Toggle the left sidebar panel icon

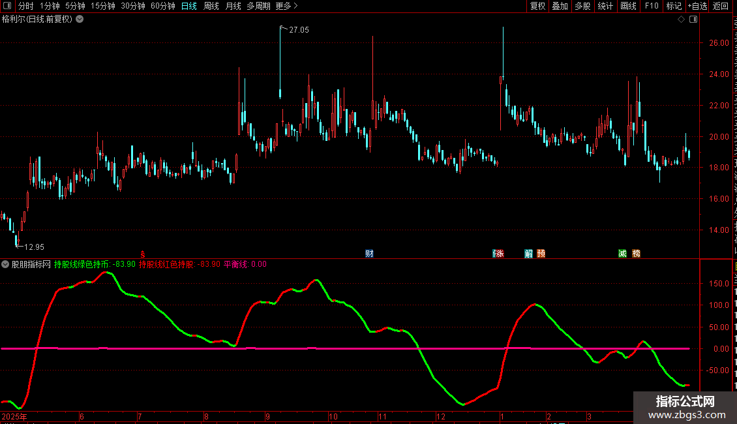7,6
